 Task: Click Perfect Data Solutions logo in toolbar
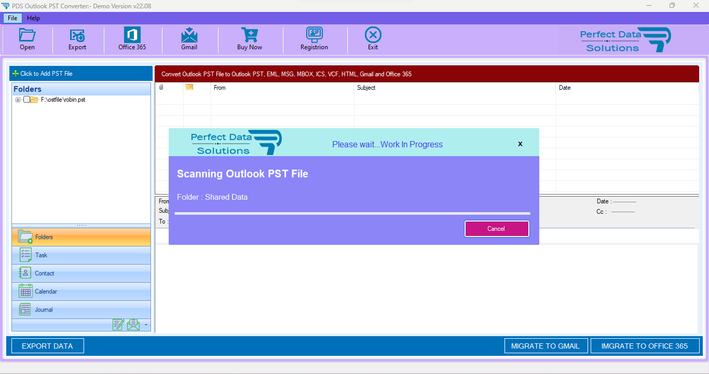pos(625,40)
